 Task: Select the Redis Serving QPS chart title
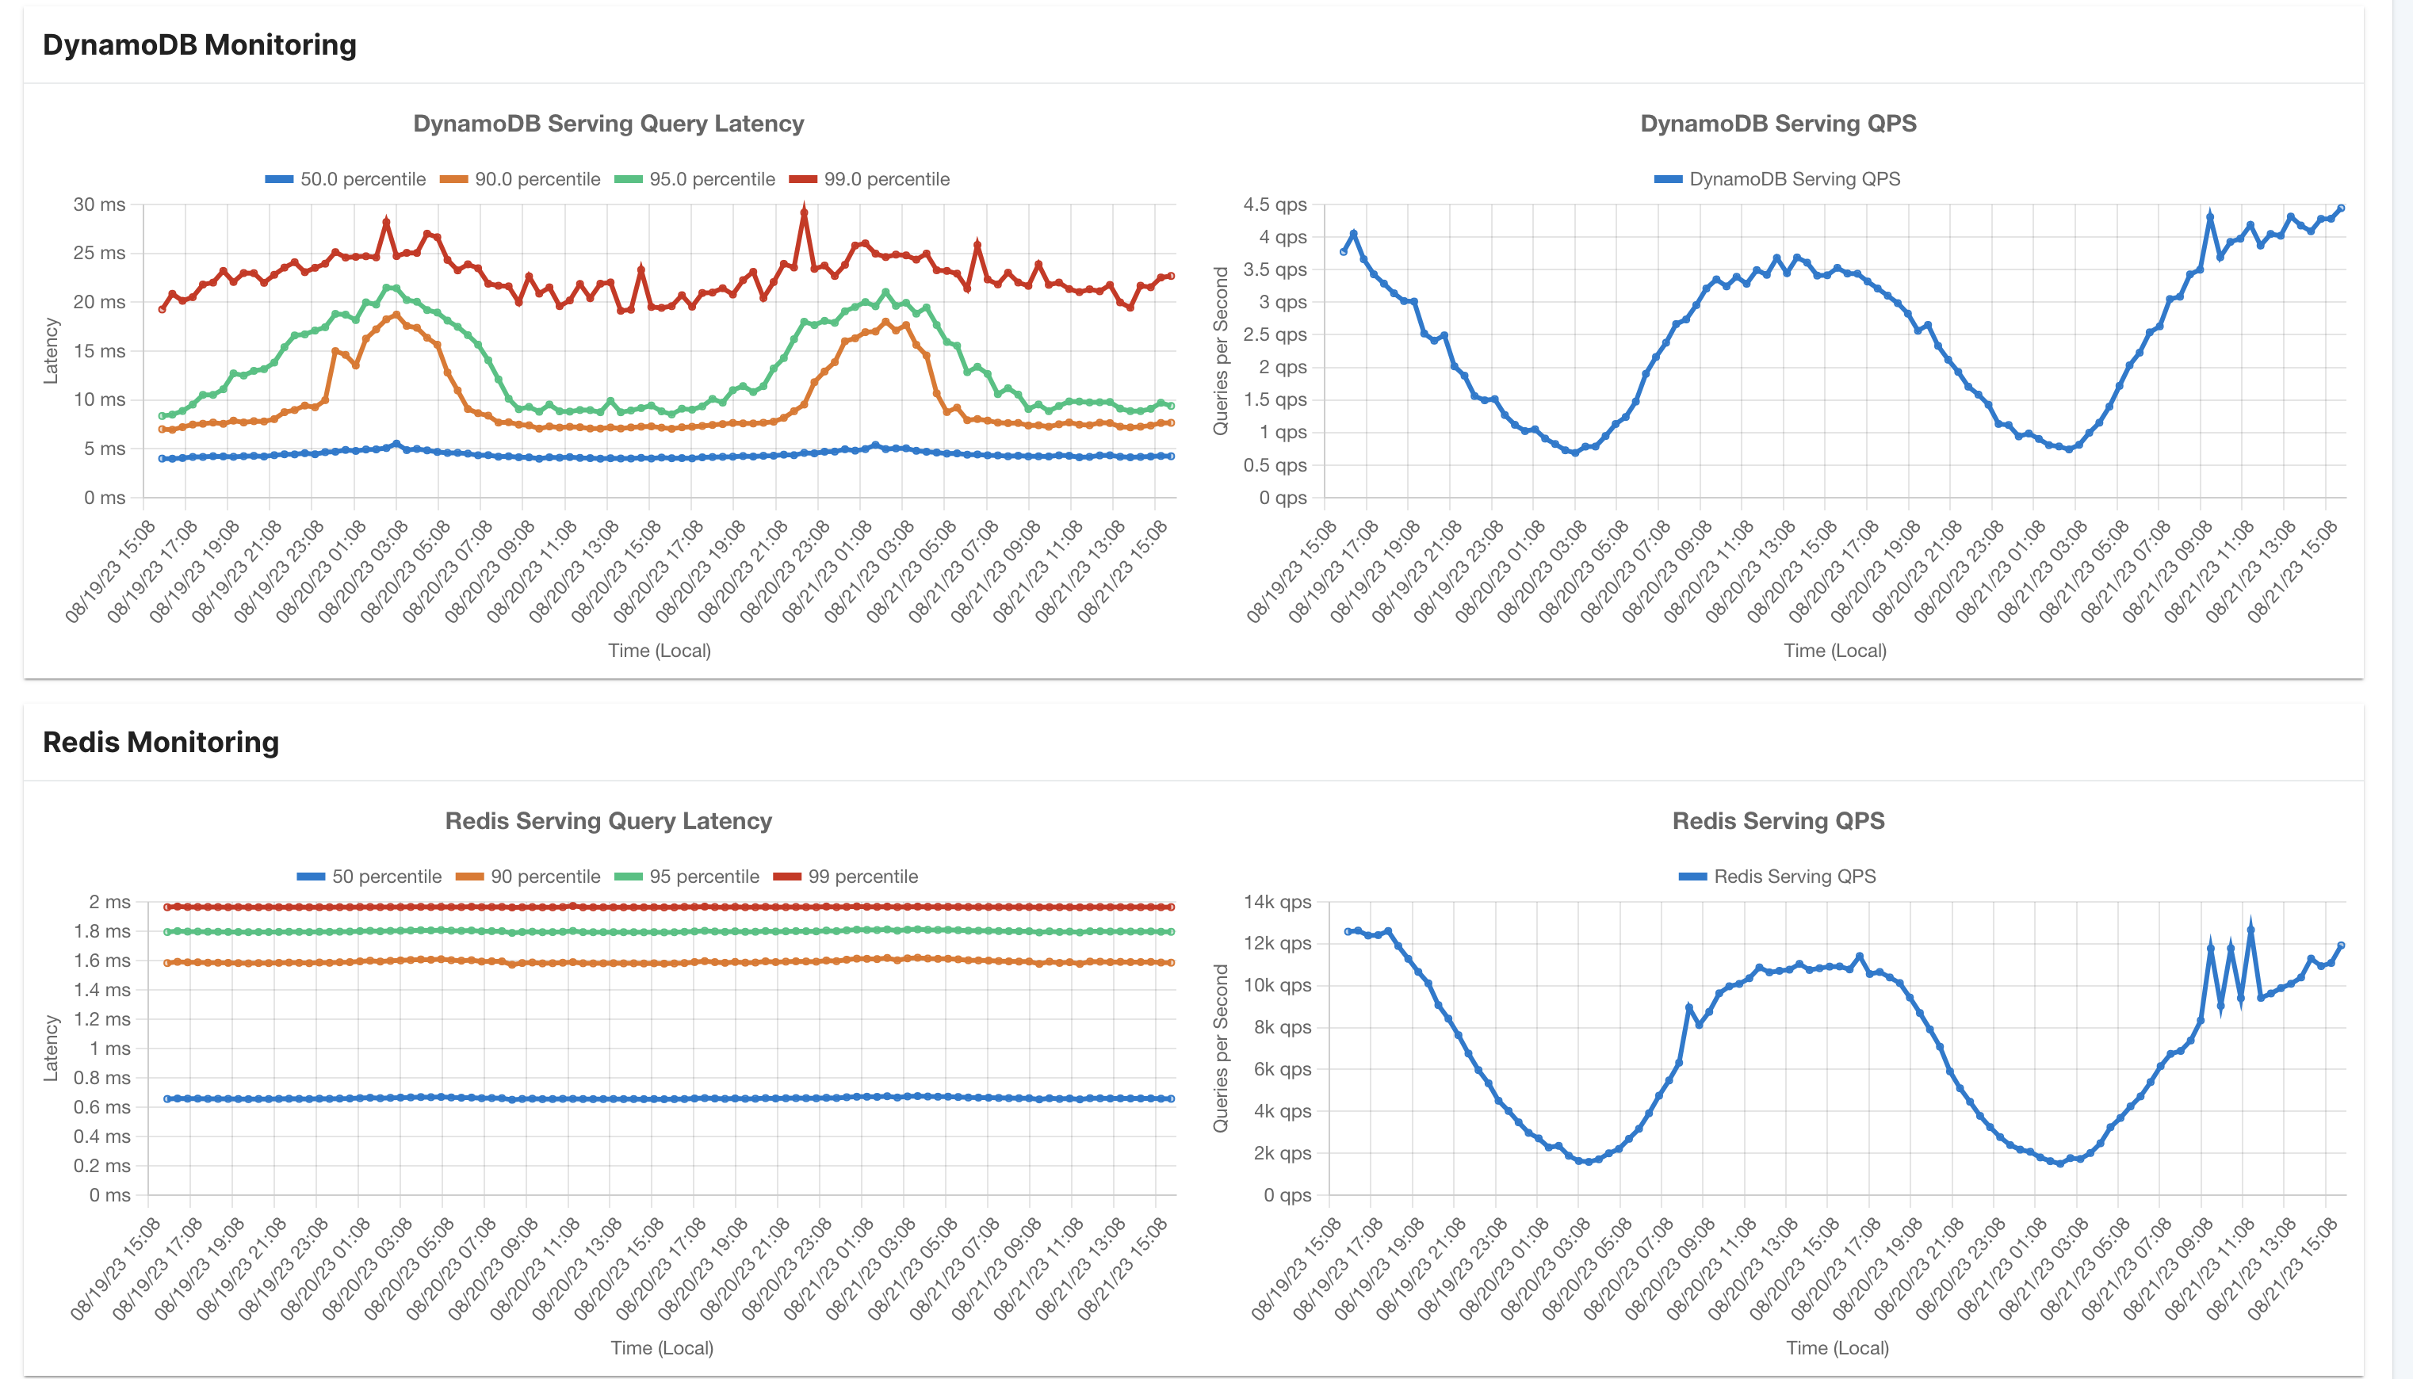[1779, 820]
